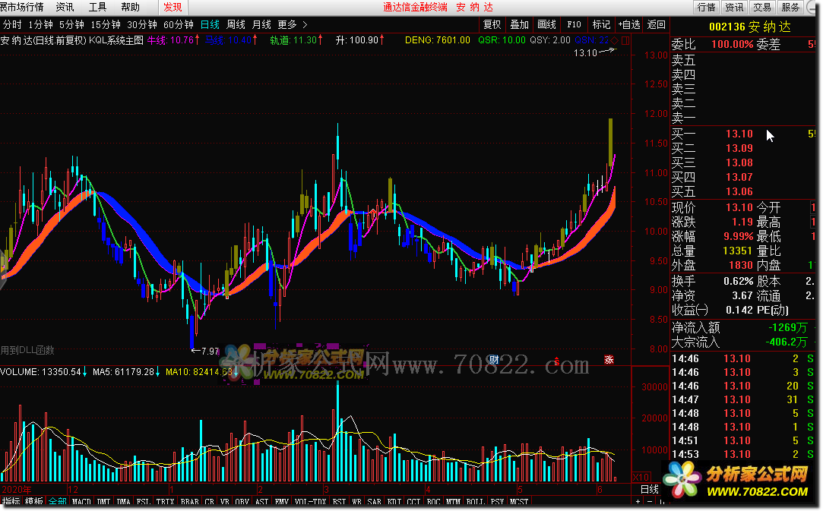
Task: Click the 财 finance marker icon
Action: (x=494, y=359)
